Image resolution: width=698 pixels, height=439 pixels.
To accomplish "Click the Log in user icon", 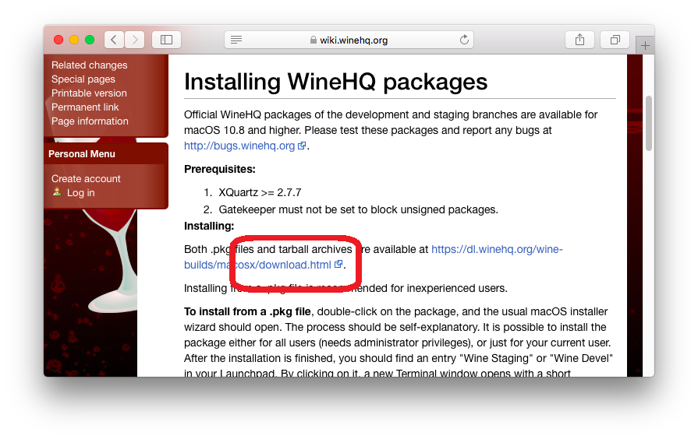I will (x=57, y=192).
